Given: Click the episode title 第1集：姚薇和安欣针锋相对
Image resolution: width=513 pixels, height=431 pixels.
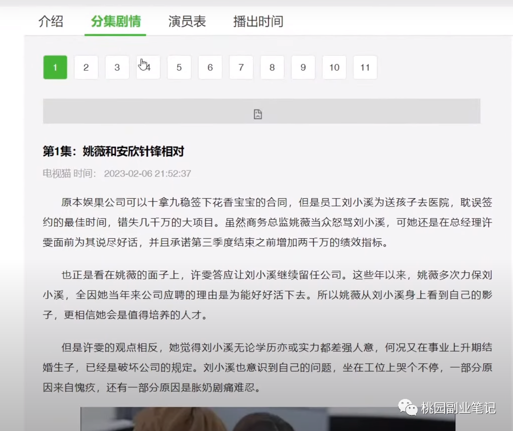Looking at the screenshot, I should point(113,151).
